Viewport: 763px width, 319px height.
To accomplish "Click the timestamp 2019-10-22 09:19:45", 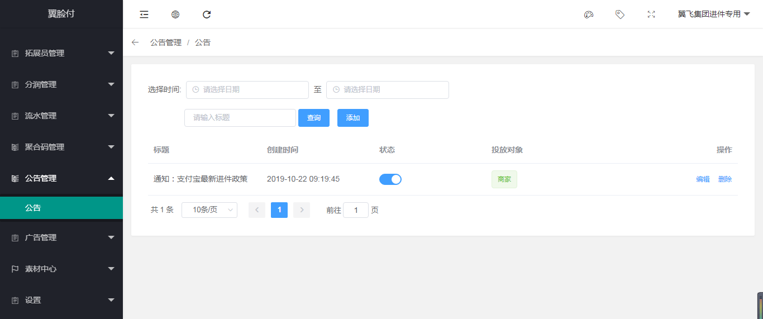I will click(303, 179).
